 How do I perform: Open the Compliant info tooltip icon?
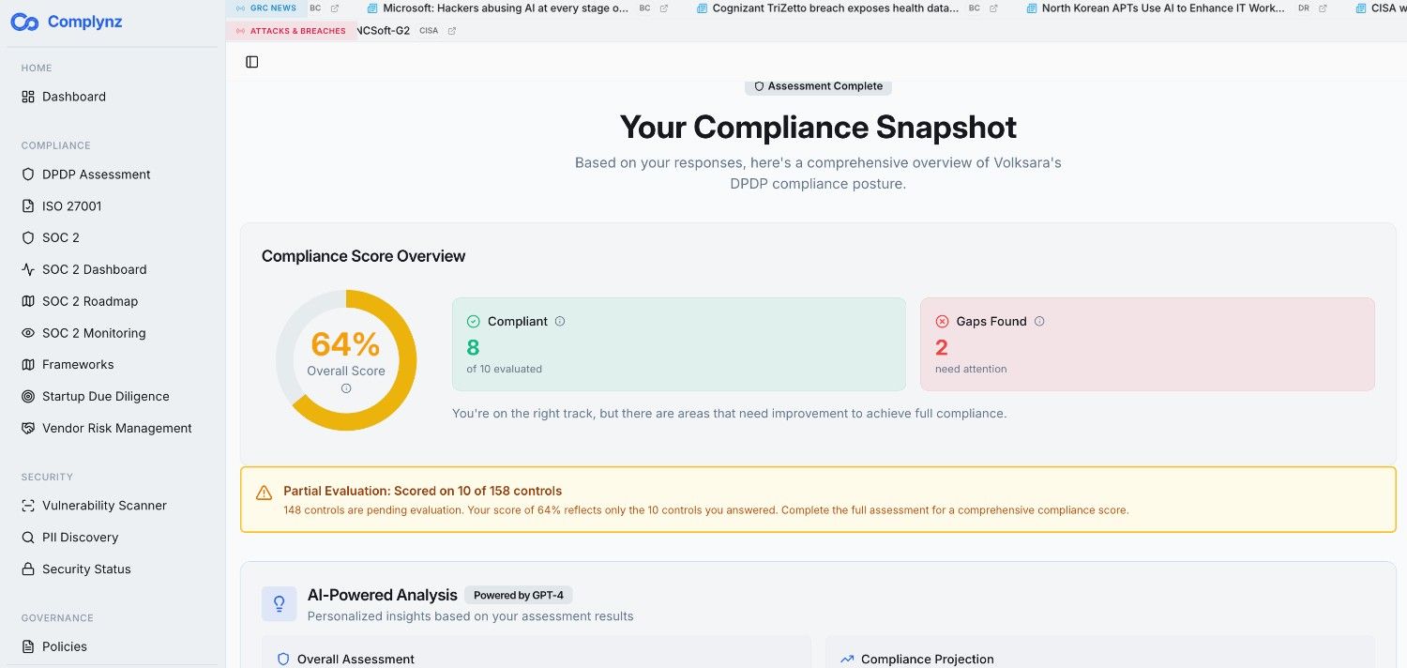(560, 321)
